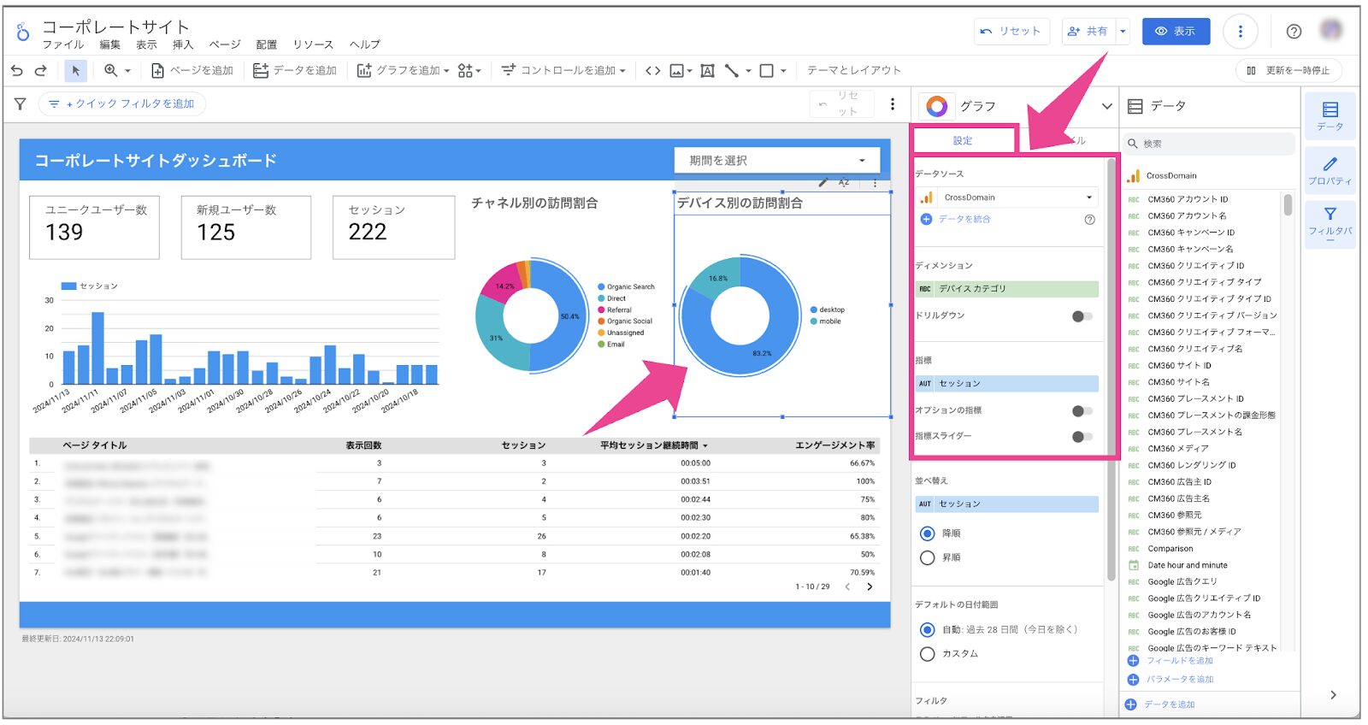Open the Insert menu

tap(183, 44)
